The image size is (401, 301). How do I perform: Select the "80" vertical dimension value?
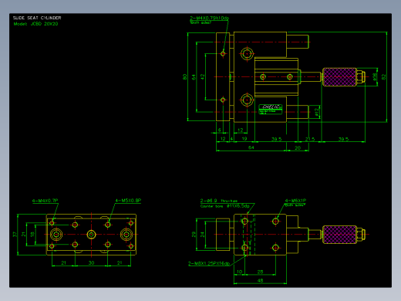coord(184,76)
